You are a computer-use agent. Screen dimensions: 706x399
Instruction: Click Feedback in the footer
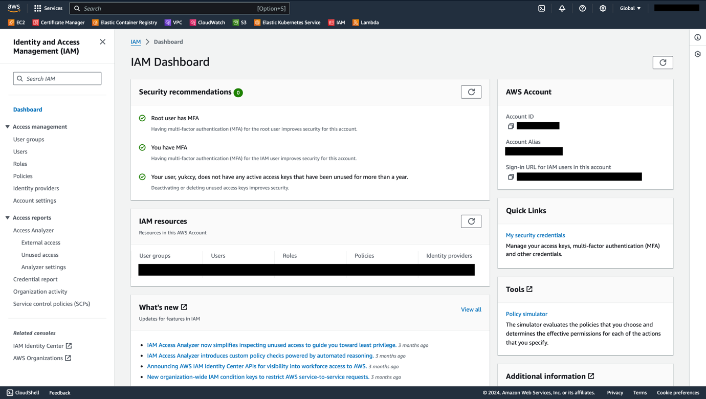(x=60, y=393)
